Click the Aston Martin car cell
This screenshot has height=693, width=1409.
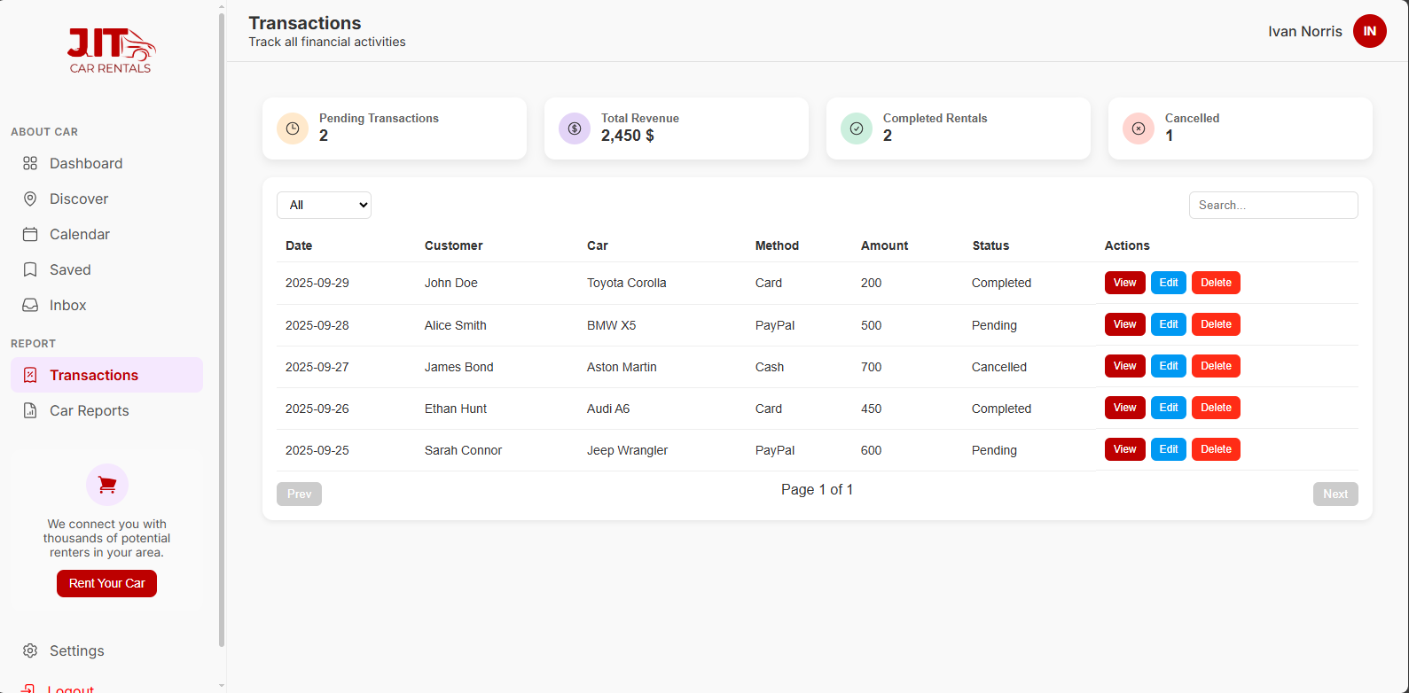622,367
